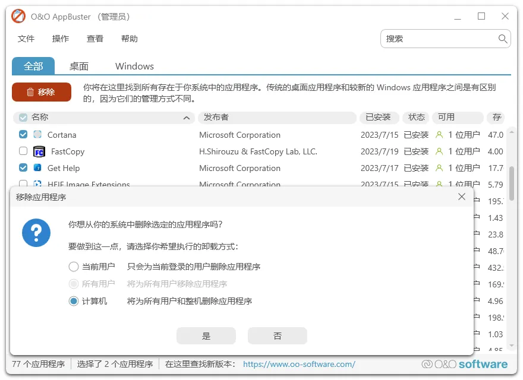
Task: Click the vertical scrollbar thumb of app list
Action: click(x=512, y=183)
